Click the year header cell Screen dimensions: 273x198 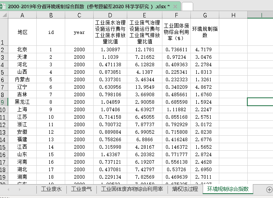coord(79,32)
